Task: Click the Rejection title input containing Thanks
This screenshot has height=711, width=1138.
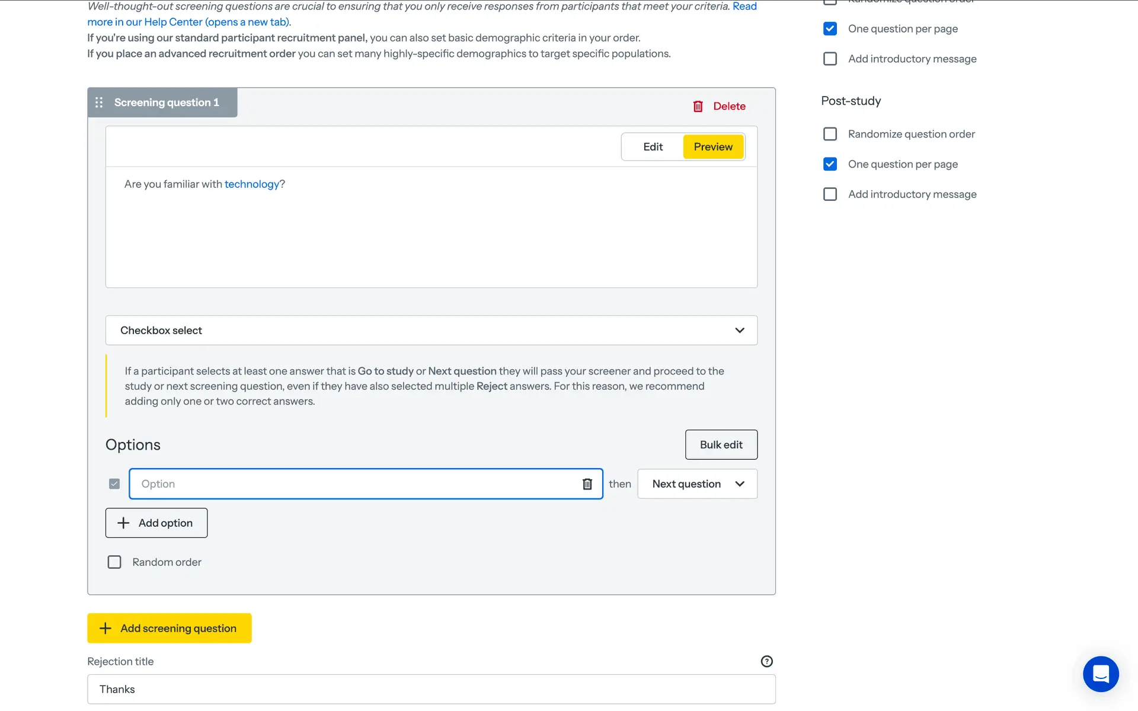Action: click(431, 689)
